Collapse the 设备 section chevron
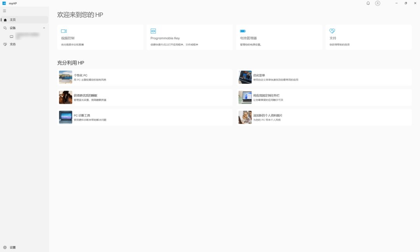Viewport: 420px width, 252px height. coord(44,28)
